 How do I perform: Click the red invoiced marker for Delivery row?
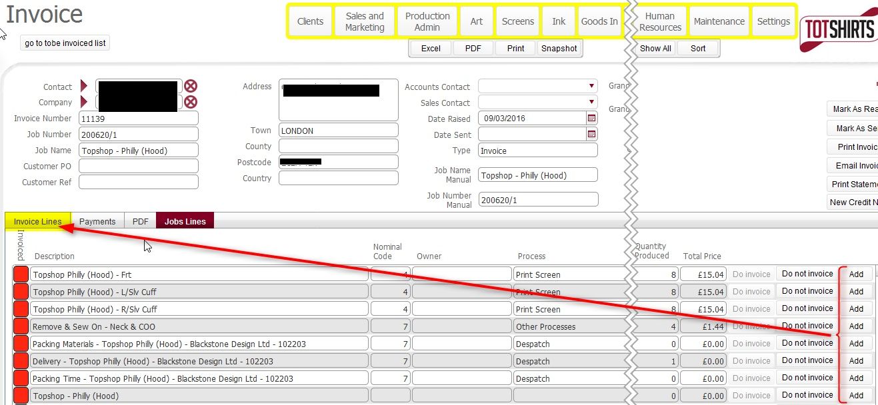[x=21, y=361]
